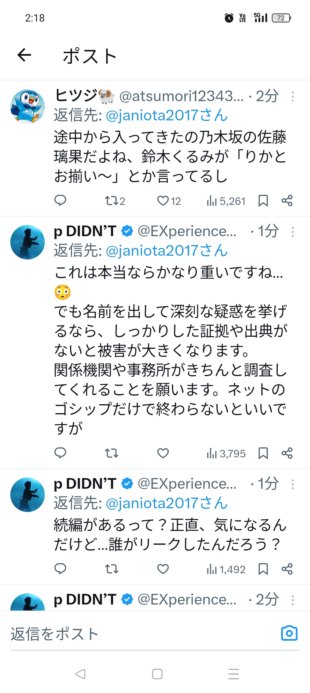Image resolution: width=310 pixels, height=693 pixels.
Task: View analytics for the 1,492 views post
Action: 226,569
